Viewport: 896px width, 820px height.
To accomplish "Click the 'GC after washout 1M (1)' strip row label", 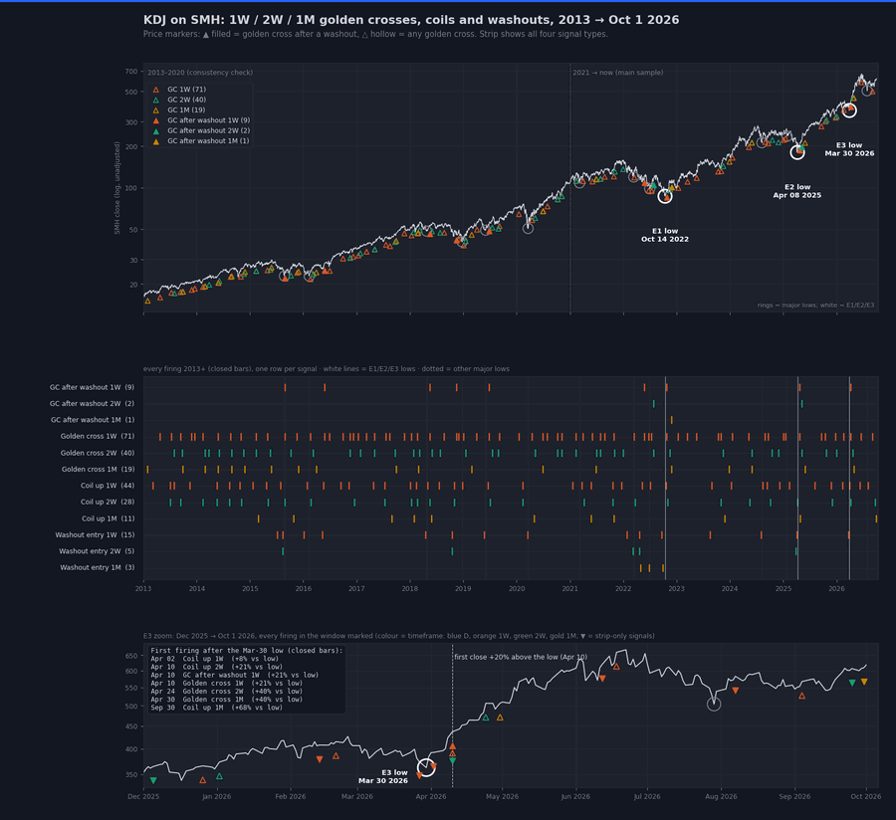I will click(93, 420).
